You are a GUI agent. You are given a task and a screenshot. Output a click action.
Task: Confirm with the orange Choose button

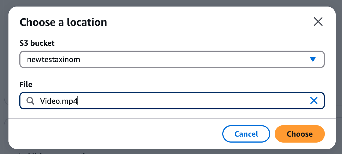[x=299, y=134]
